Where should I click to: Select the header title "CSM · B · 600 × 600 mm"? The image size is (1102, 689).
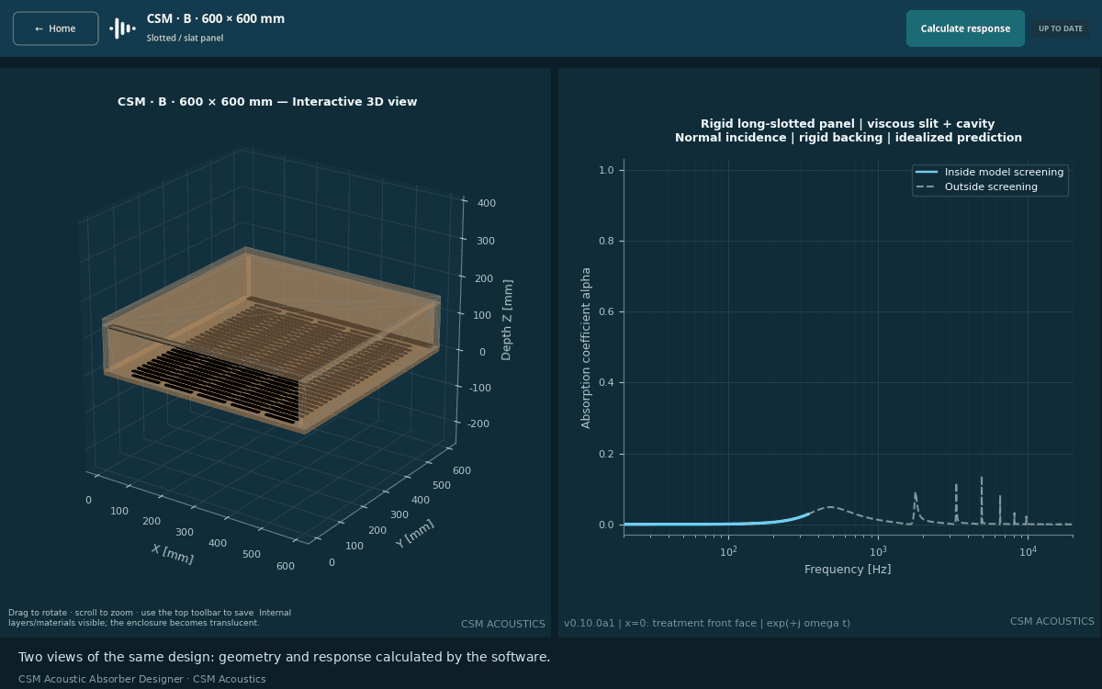click(x=216, y=19)
